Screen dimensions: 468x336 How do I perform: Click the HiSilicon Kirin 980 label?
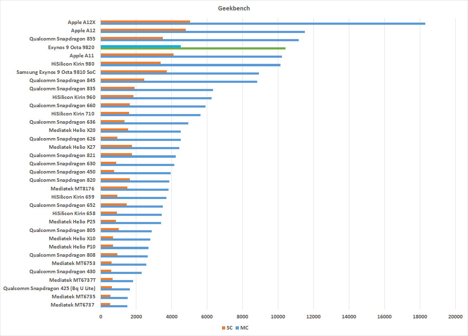pos(73,64)
